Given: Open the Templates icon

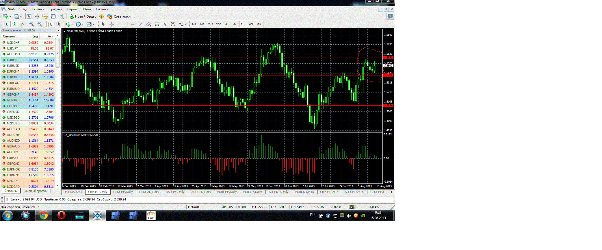Looking at the screenshot, I should pos(89,24).
